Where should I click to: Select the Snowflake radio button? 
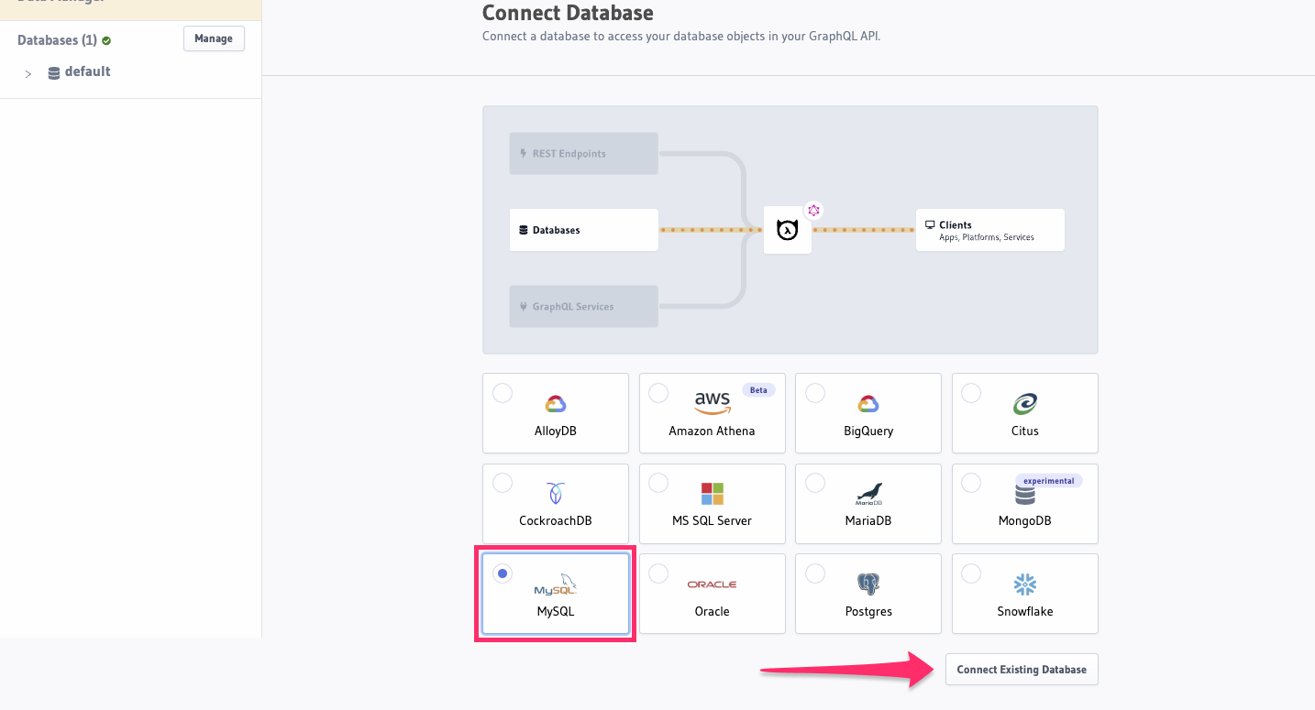(x=971, y=573)
